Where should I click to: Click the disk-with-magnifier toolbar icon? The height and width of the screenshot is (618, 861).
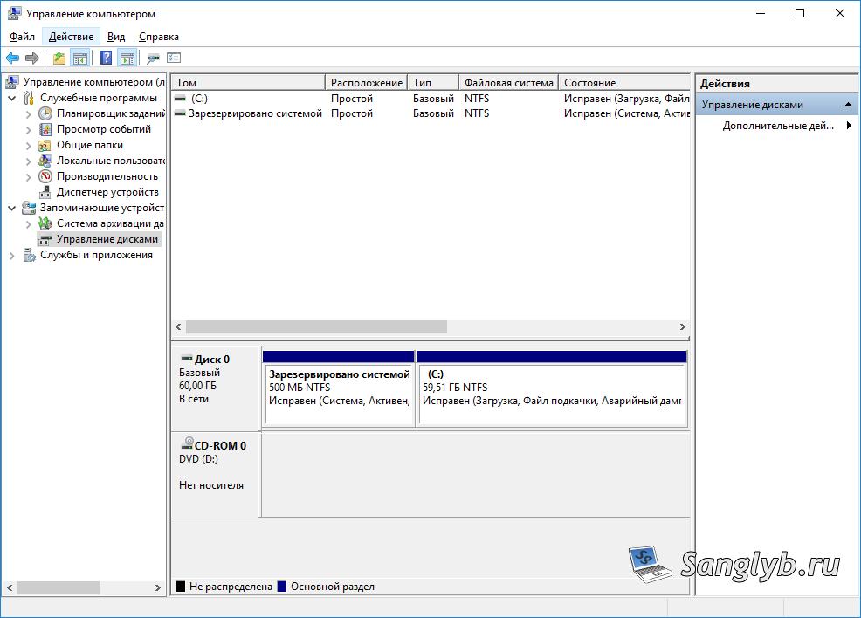click(153, 58)
